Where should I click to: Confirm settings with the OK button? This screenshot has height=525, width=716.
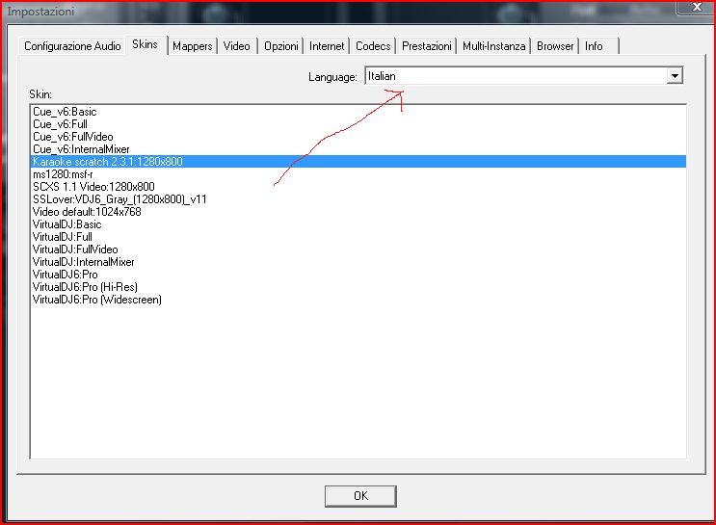[x=360, y=496]
